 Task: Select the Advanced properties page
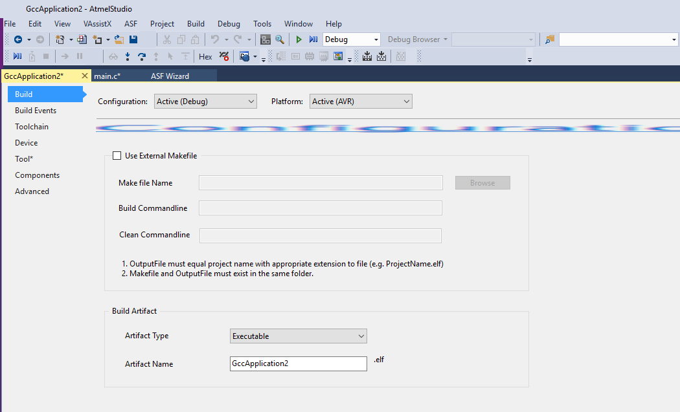pyautogui.click(x=32, y=191)
